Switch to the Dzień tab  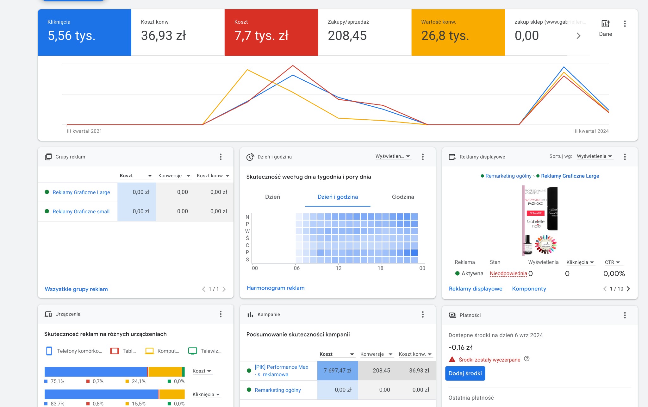point(273,197)
